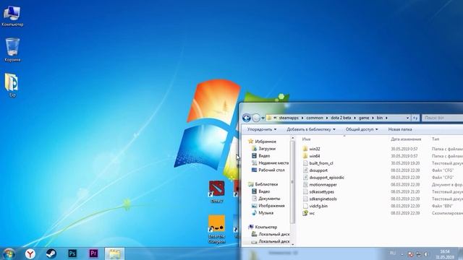Image resolution: width=463 pixels, height=260 pixels.
Task: Click the navigation pane scroll-down arrow
Action: (x=292, y=244)
